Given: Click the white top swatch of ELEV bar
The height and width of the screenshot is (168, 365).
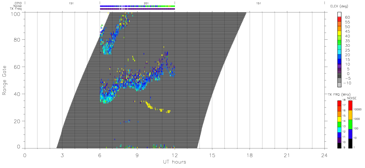Looking at the screenshot, I should pyautogui.click(x=339, y=15).
